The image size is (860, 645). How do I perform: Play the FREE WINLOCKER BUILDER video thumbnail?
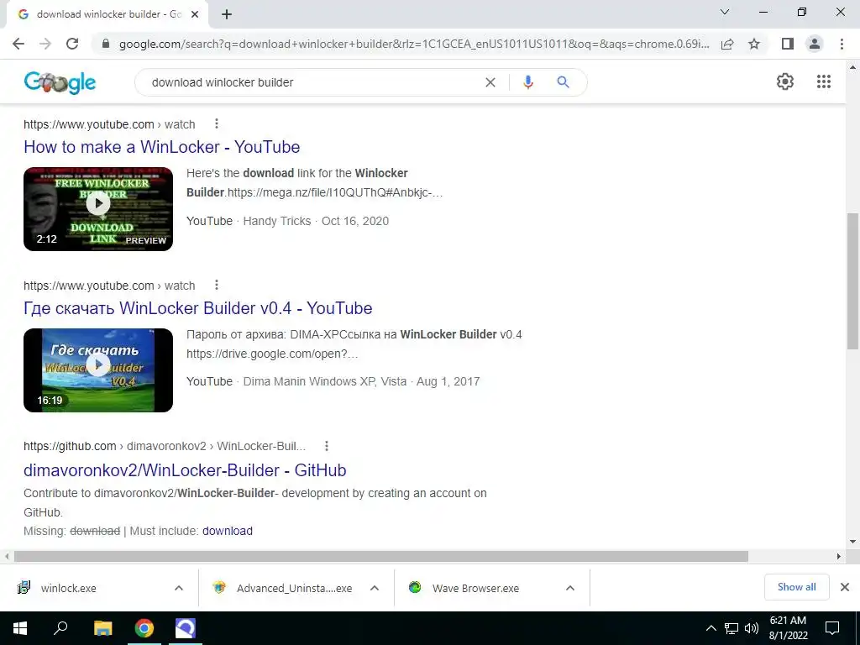[x=98, y=209]
